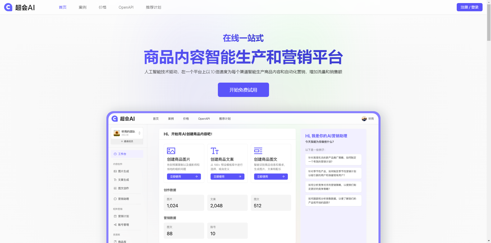Click the layout icon on 创建商品图文 card
Image resolution: width=491 pixels, height=243 pixels.
[258, 151]
